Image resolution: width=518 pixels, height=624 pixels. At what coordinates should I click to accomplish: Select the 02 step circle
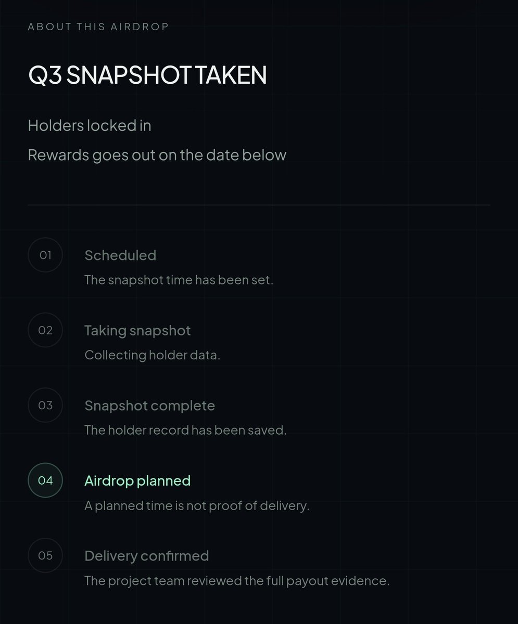coord(45,330)
